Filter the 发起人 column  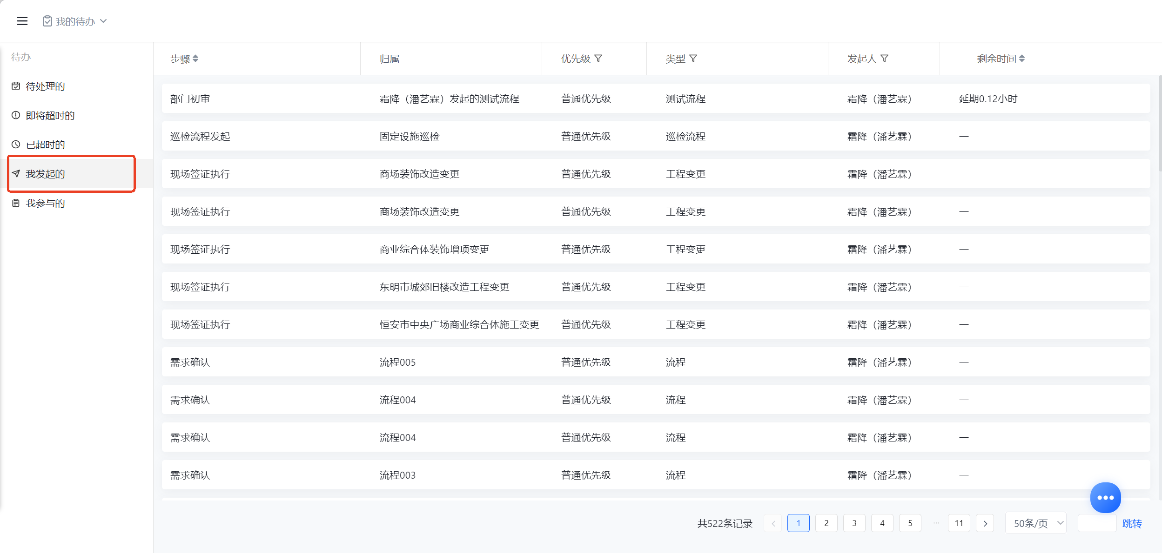[885, 59]
